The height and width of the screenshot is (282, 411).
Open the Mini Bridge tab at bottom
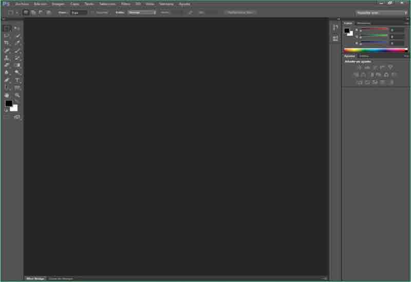34,278
